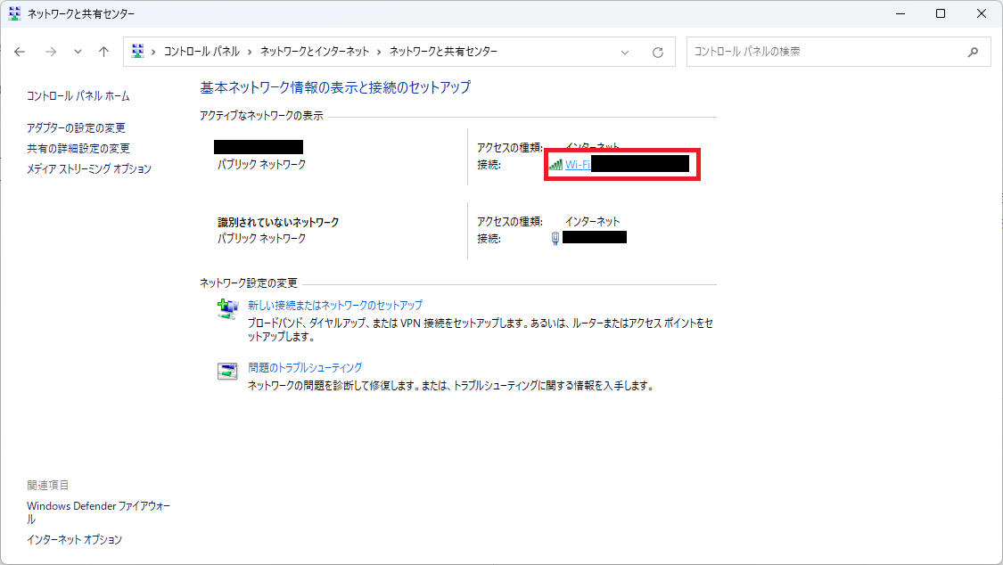The image size is (1003, 565).
Task: Click the new connection setup icon
Action: pyautogui.click(x=227, y=308)
